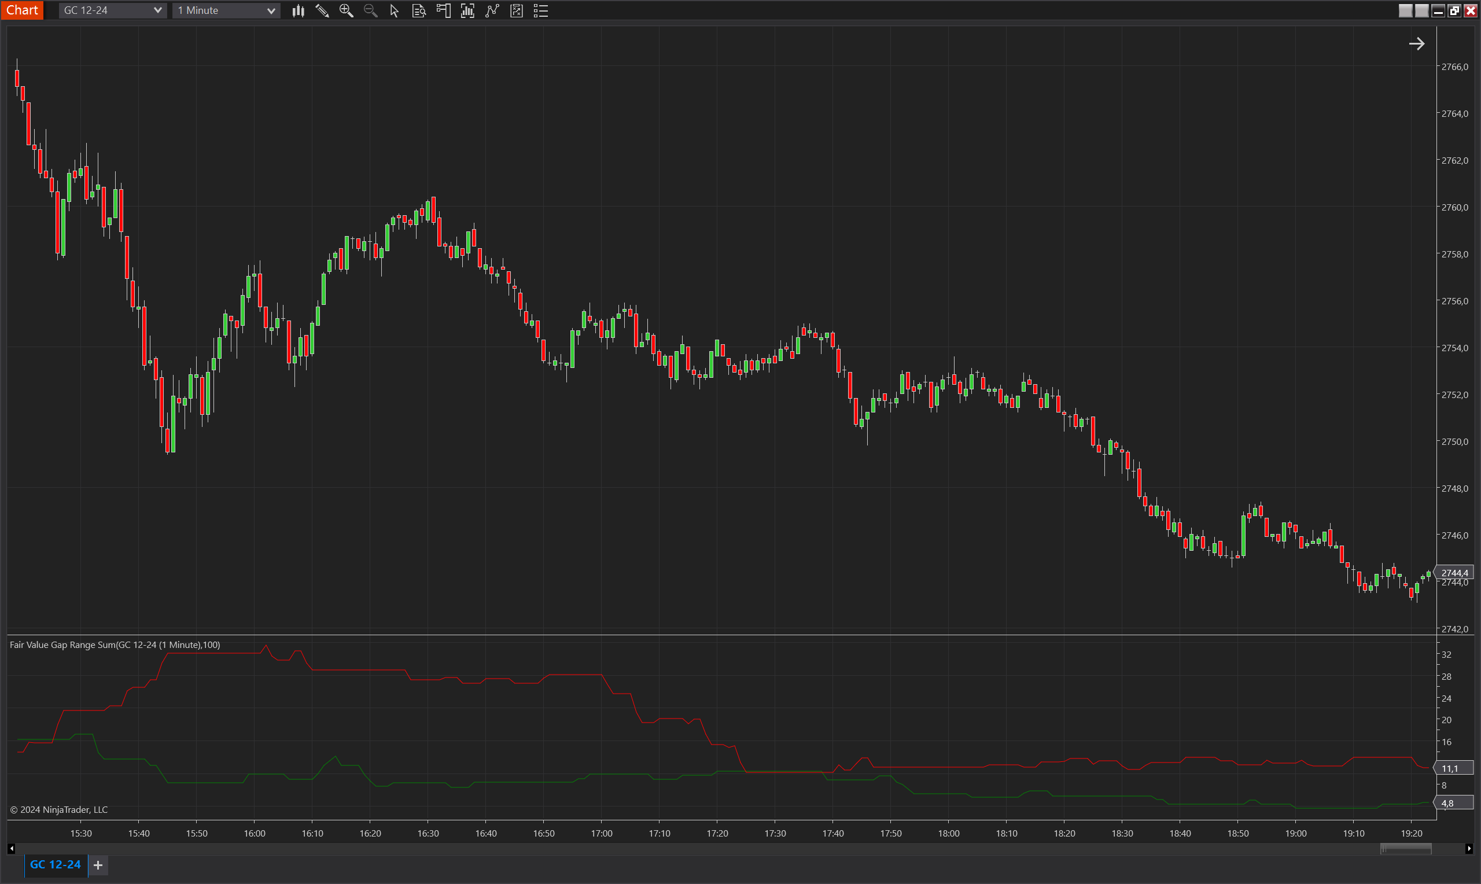Open the Chart Trader icon
Viewport: 1481px width, 884px height.
pos(443,11)
